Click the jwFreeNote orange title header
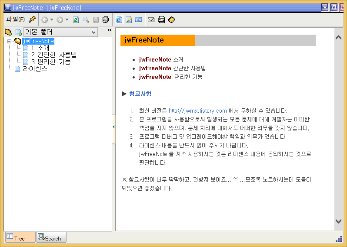The image size is (347, 247). (157, 40)
